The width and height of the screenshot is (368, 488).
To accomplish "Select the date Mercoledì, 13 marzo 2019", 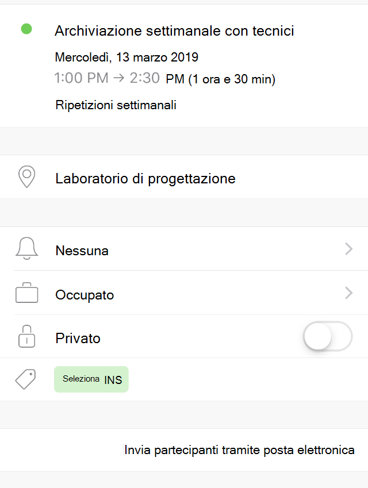I will 126,57.
